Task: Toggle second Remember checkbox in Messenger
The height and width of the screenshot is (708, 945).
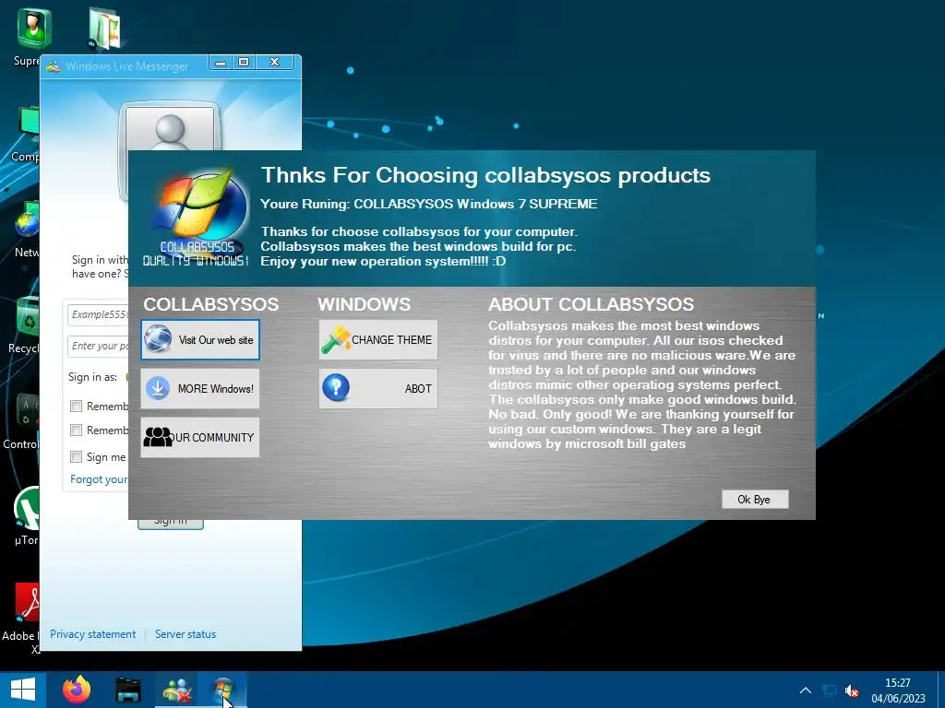Action: click(76, 431)
